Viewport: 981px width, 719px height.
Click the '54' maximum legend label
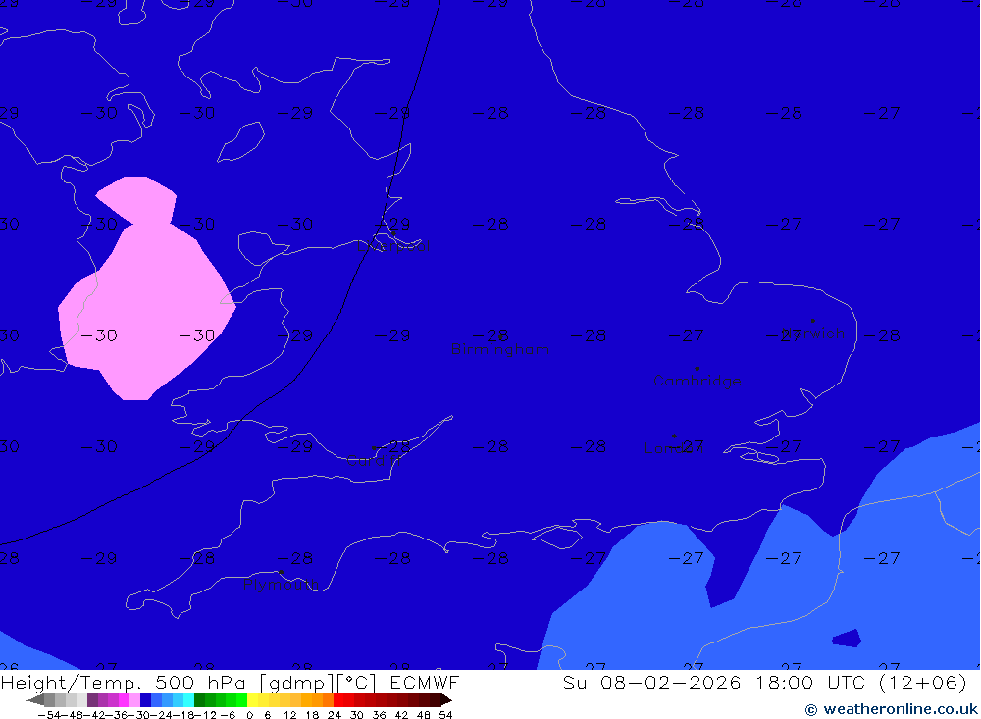(445, 715)
